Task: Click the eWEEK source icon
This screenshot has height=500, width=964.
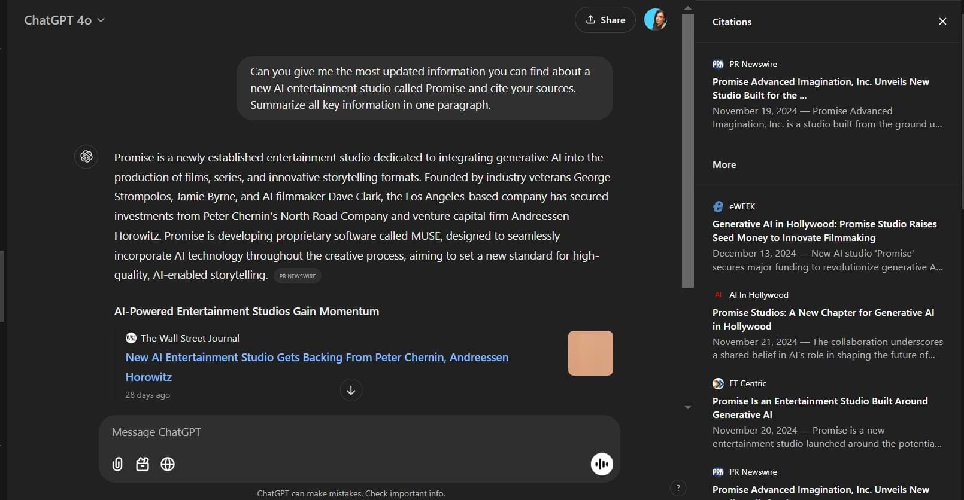Action: 718,206
